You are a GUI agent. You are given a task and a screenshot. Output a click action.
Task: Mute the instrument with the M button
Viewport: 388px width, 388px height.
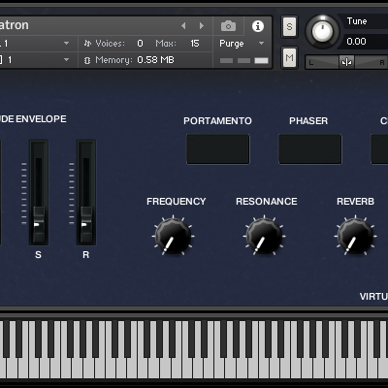289,58
